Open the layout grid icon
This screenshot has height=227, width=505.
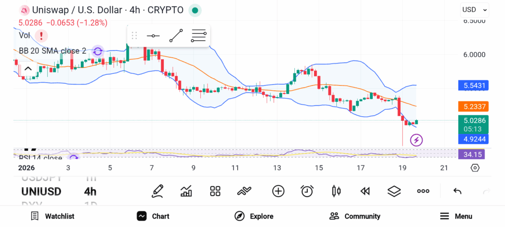pos(215,191)
